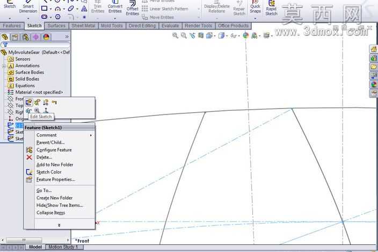Select the Polygon sketch tool

pos(57,17)
